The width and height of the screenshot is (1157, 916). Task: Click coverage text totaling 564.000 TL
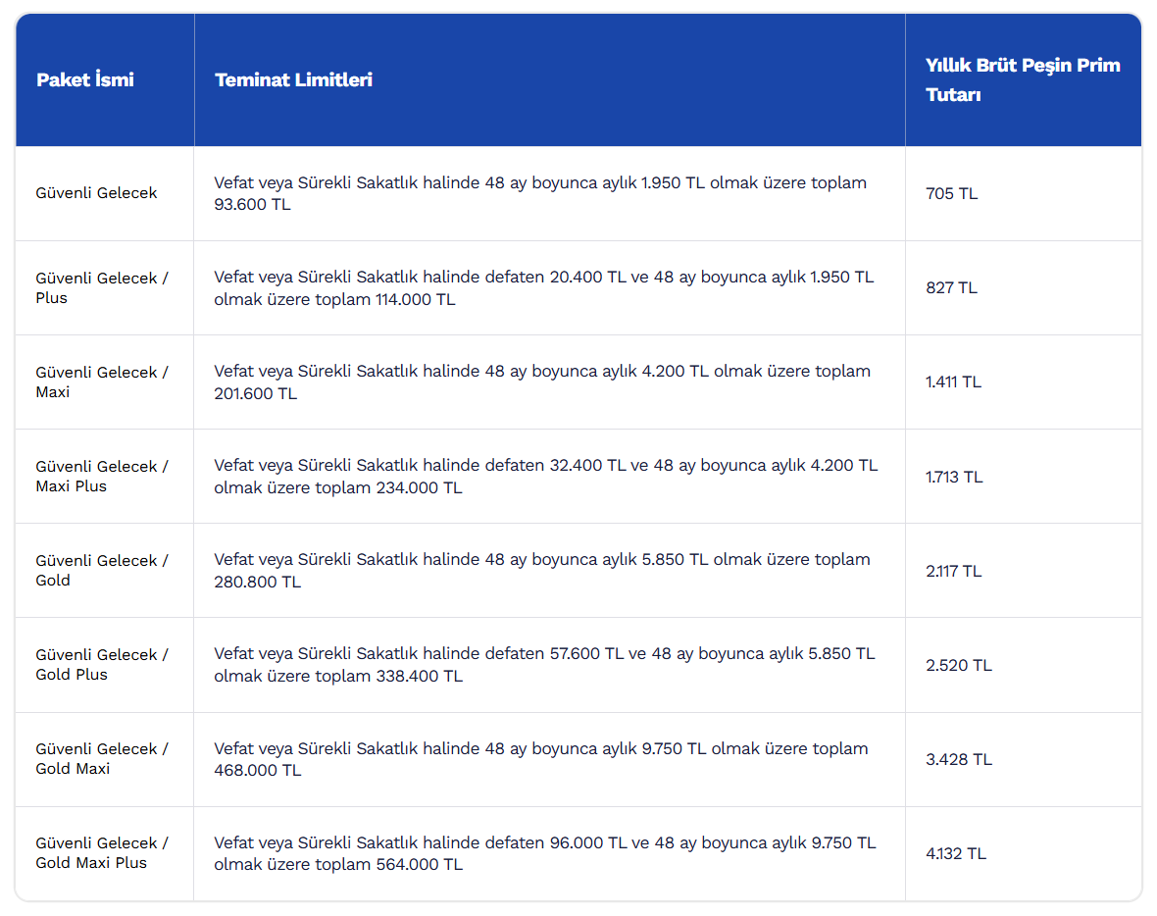point(544,853)
